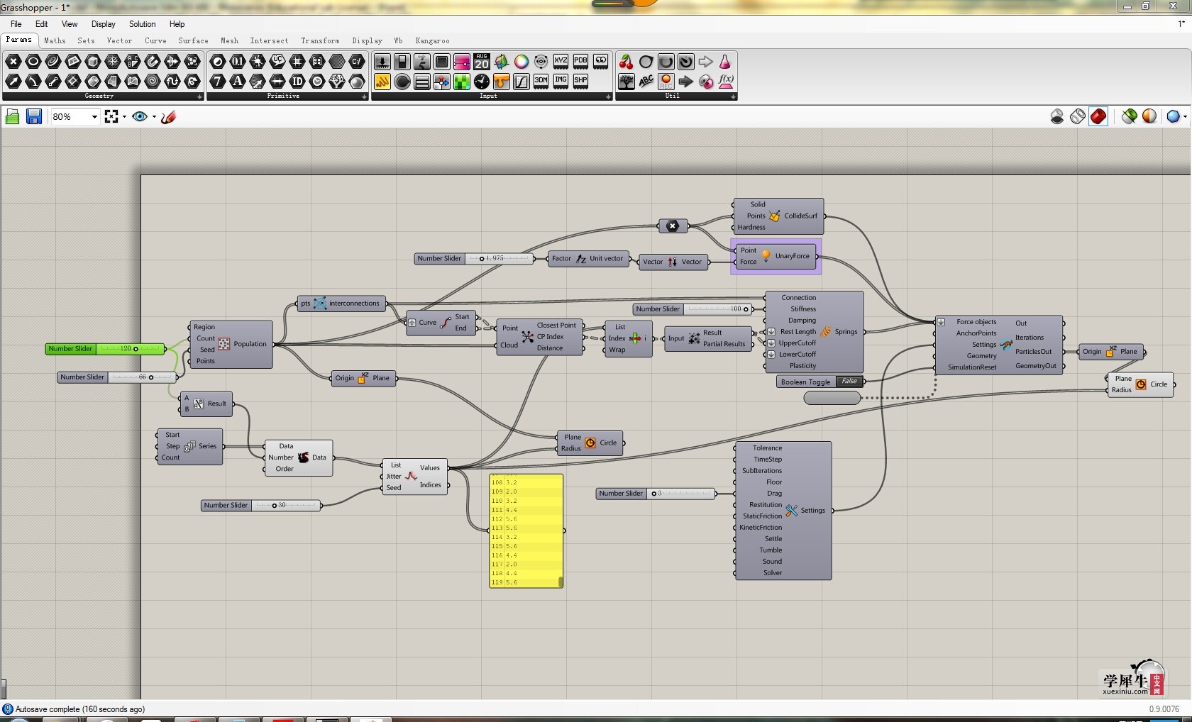Select the Colour Wheel input icon
Screen dimensions: 1192x722
click(521, 62)
